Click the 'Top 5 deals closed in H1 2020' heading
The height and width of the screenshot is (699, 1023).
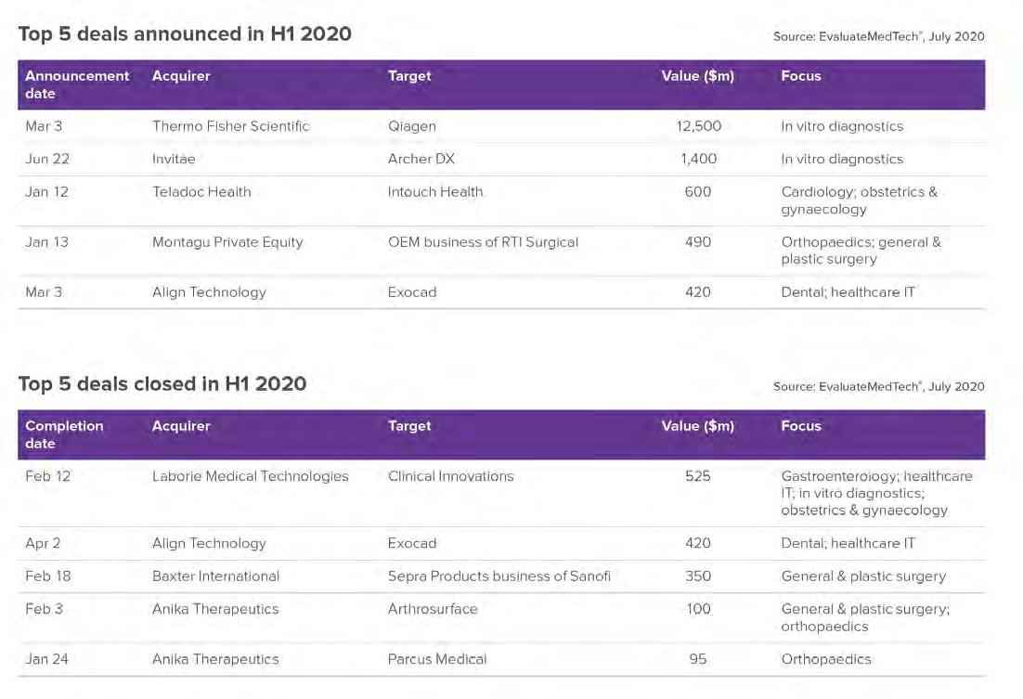[162, 383]
